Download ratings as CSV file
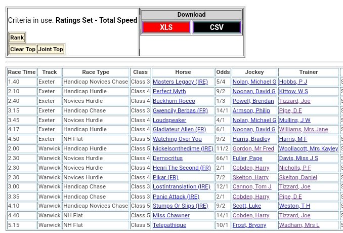Viewport: 343px width, 233px height. (217, 27)
